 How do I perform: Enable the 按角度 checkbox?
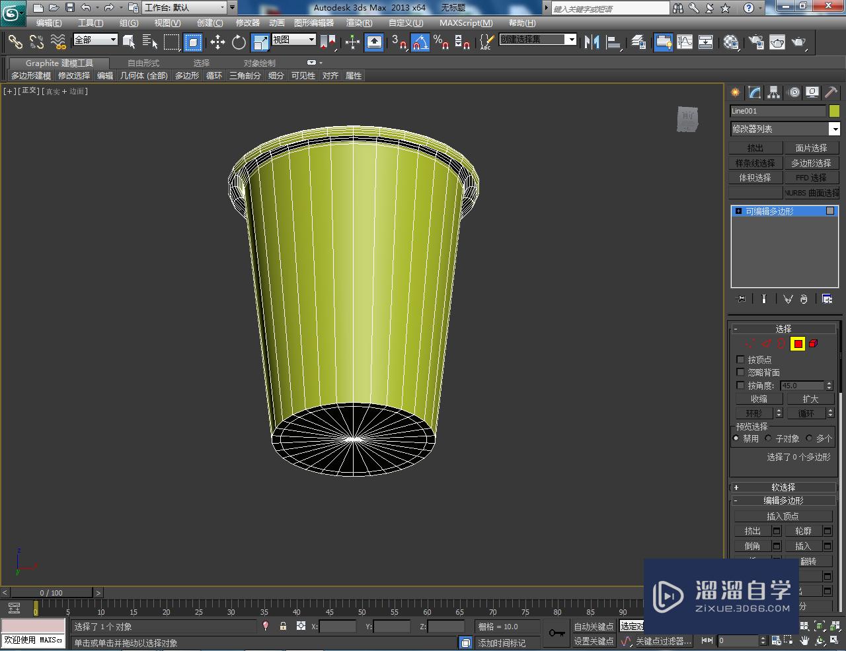[740, 385]
